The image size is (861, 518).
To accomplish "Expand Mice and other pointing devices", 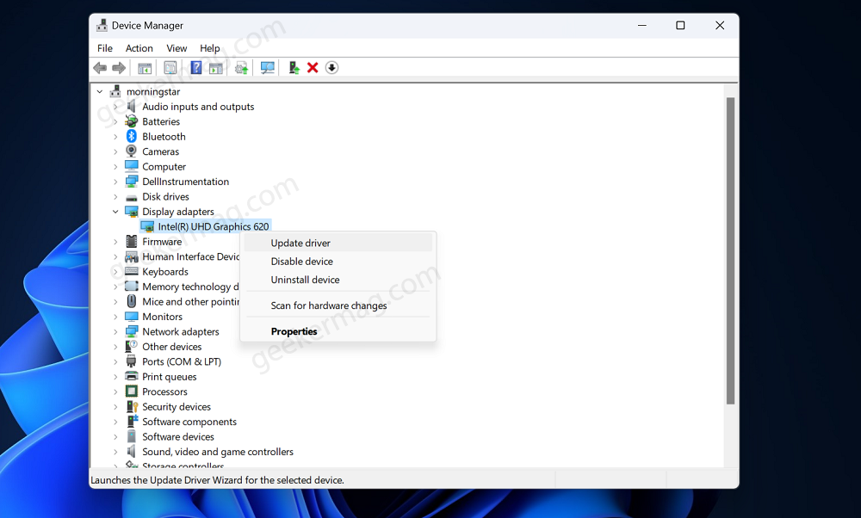I will [x=115, y=301].
